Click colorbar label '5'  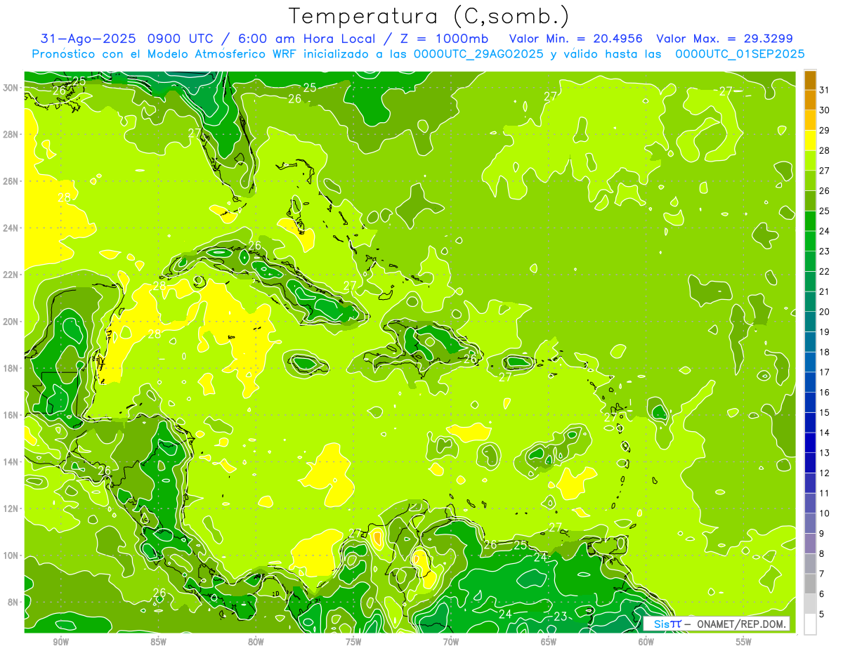[822, 614]
